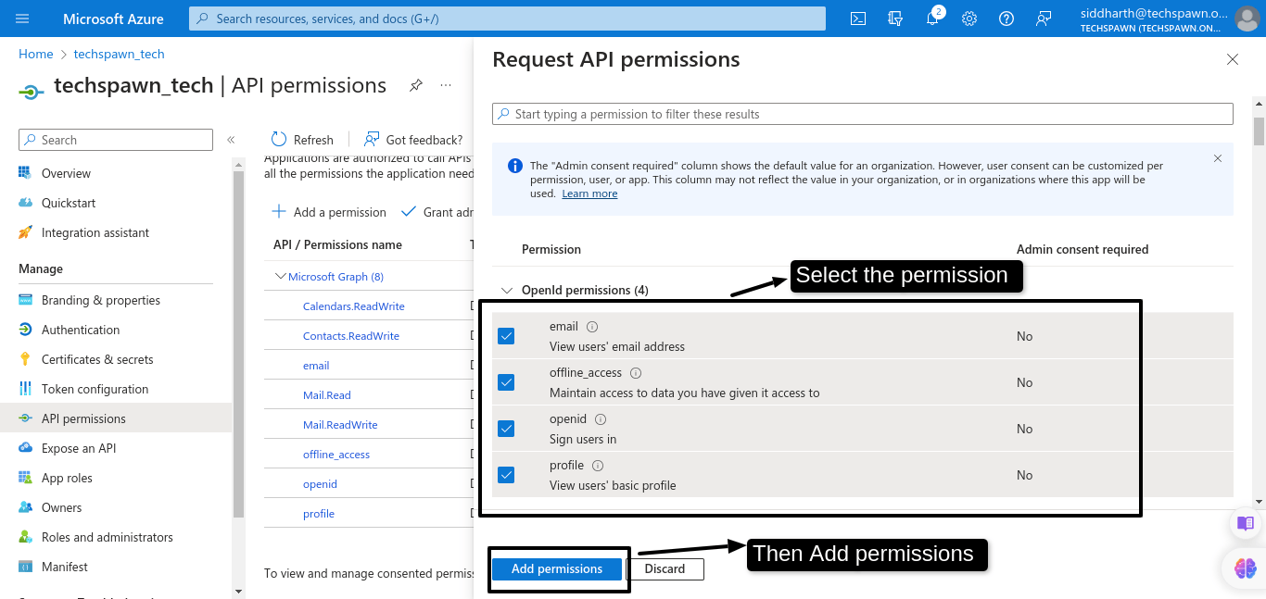Toggle the profile permission checkbox
Screen dimensions: 1266x599
point(506,475)
